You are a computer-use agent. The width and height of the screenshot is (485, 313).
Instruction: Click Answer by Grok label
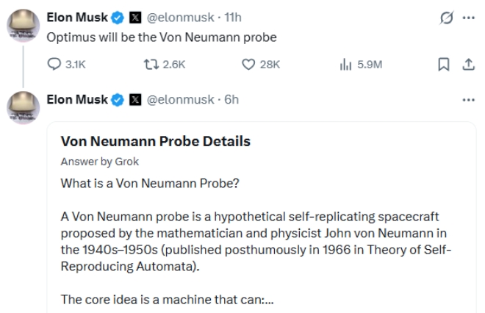(x=99, y=162)
